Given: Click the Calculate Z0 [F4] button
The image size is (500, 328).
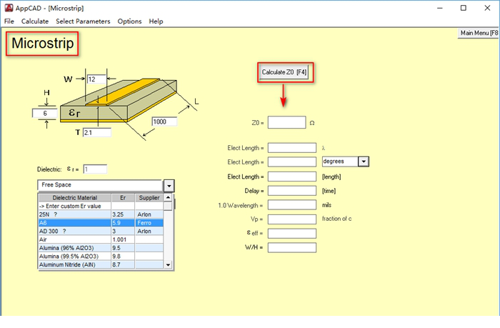Looking at the screenshot, I should (284, 72).
